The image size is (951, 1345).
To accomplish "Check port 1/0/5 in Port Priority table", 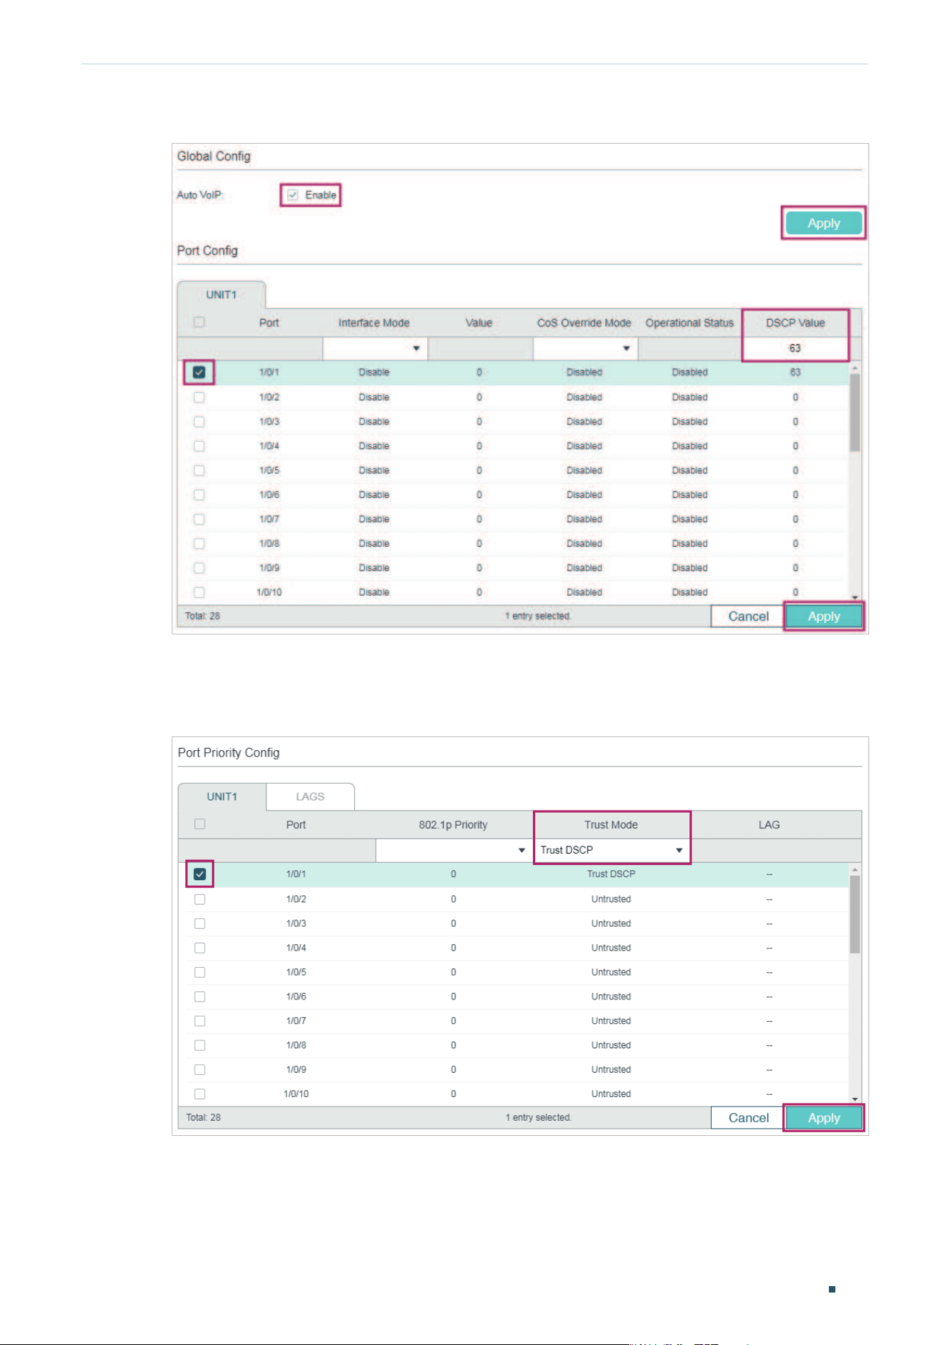I will click(x=200, y=972).
